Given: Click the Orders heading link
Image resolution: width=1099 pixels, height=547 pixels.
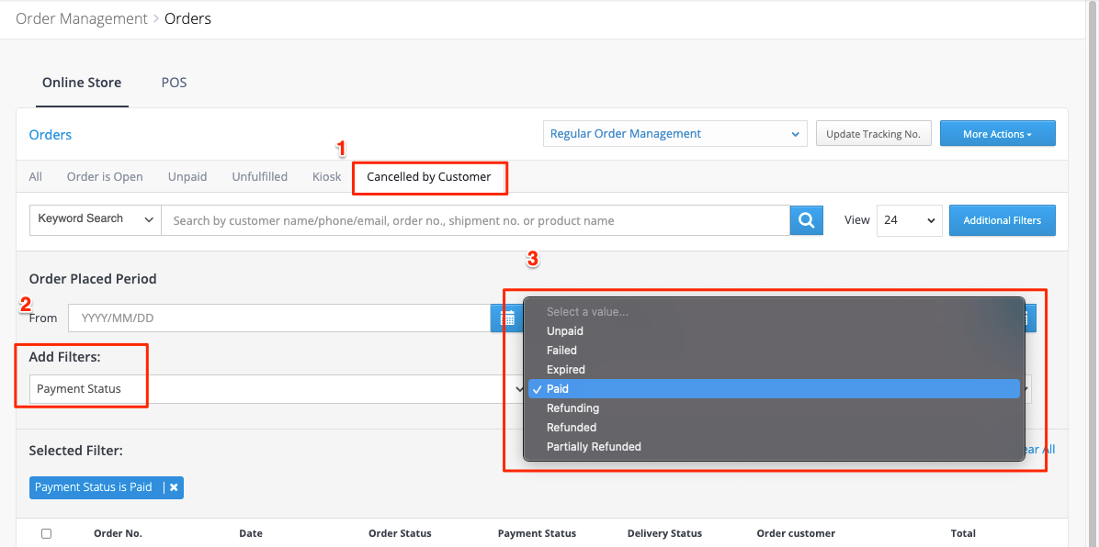Looking at the screenshot, I should pos(50,135).
